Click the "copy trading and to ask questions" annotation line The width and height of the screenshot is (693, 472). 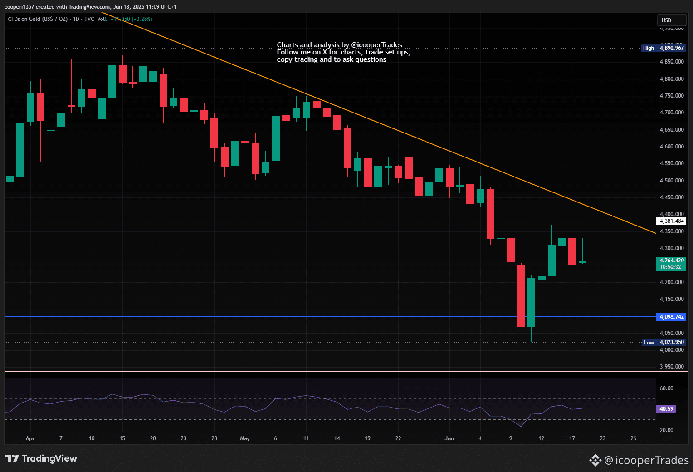coord(332,59)
